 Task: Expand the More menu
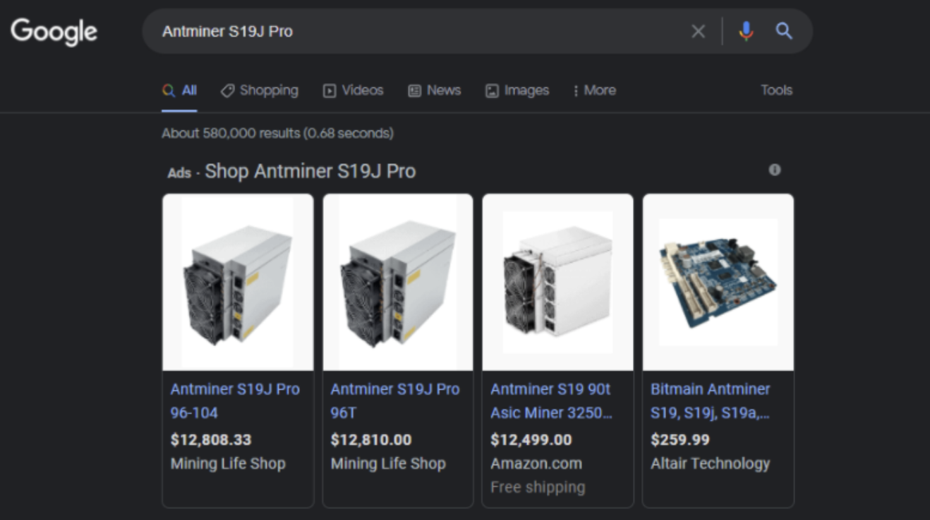594,90
